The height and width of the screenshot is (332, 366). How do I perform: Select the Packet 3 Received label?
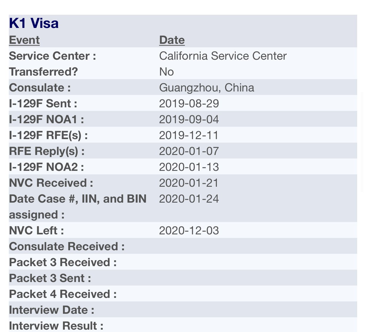(63, 262)
